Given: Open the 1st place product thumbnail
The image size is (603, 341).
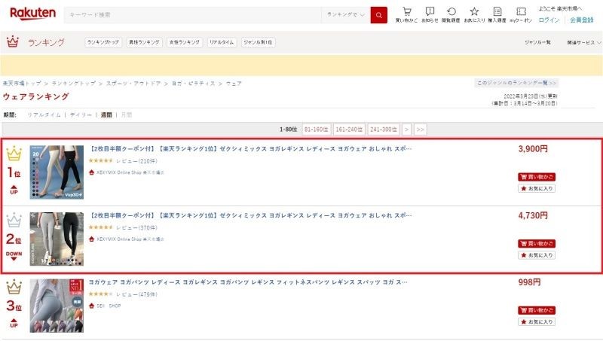Looking at the screenshot, I should 57,172.
